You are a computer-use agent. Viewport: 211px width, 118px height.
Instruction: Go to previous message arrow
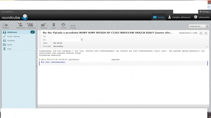[x=201, y=33]
